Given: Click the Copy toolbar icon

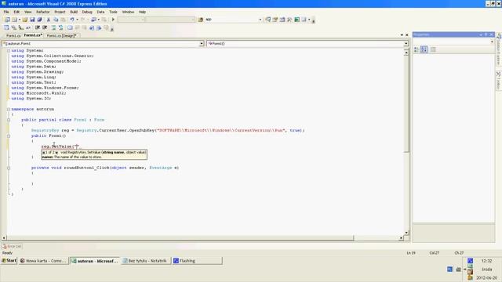Looking at the screenshot, I should point(56,20).
